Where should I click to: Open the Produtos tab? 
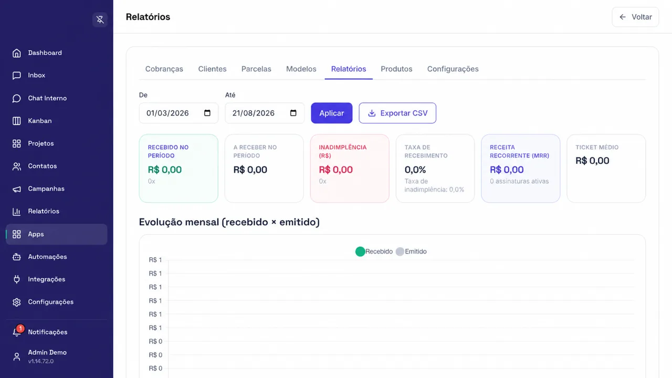click(396, 69)
